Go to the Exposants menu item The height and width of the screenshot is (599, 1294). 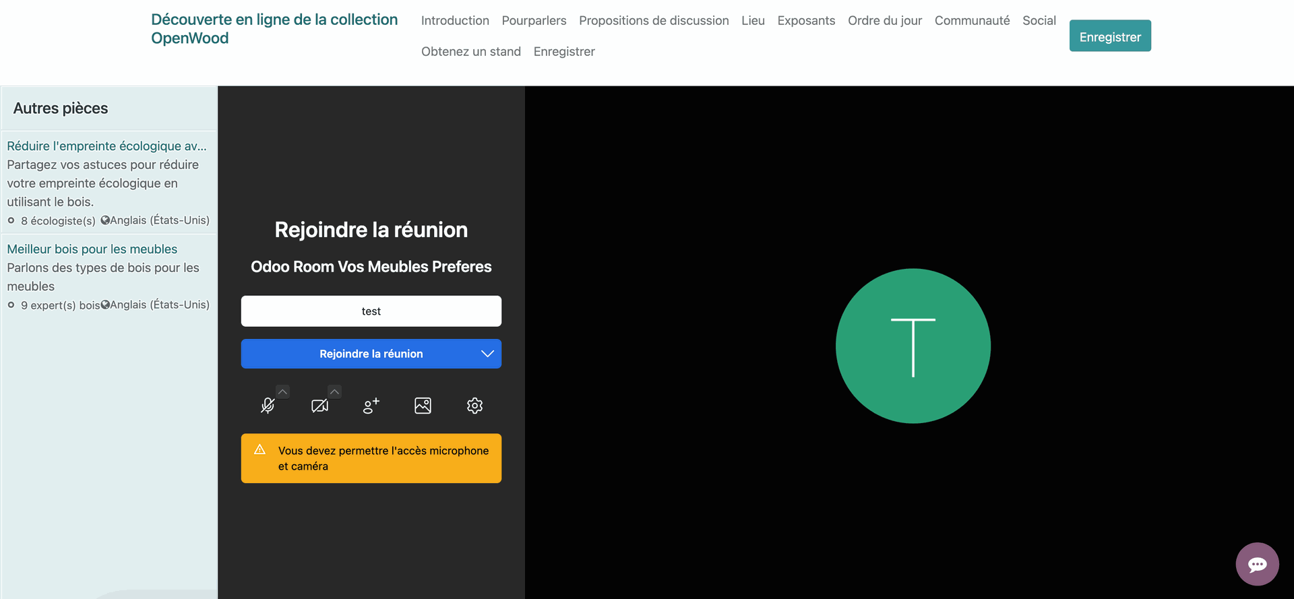click(x=806, y=21)
